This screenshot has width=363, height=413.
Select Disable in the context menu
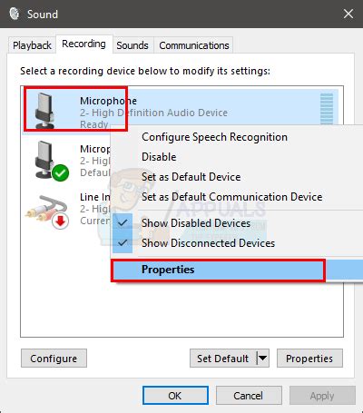(x=159, y=157)
